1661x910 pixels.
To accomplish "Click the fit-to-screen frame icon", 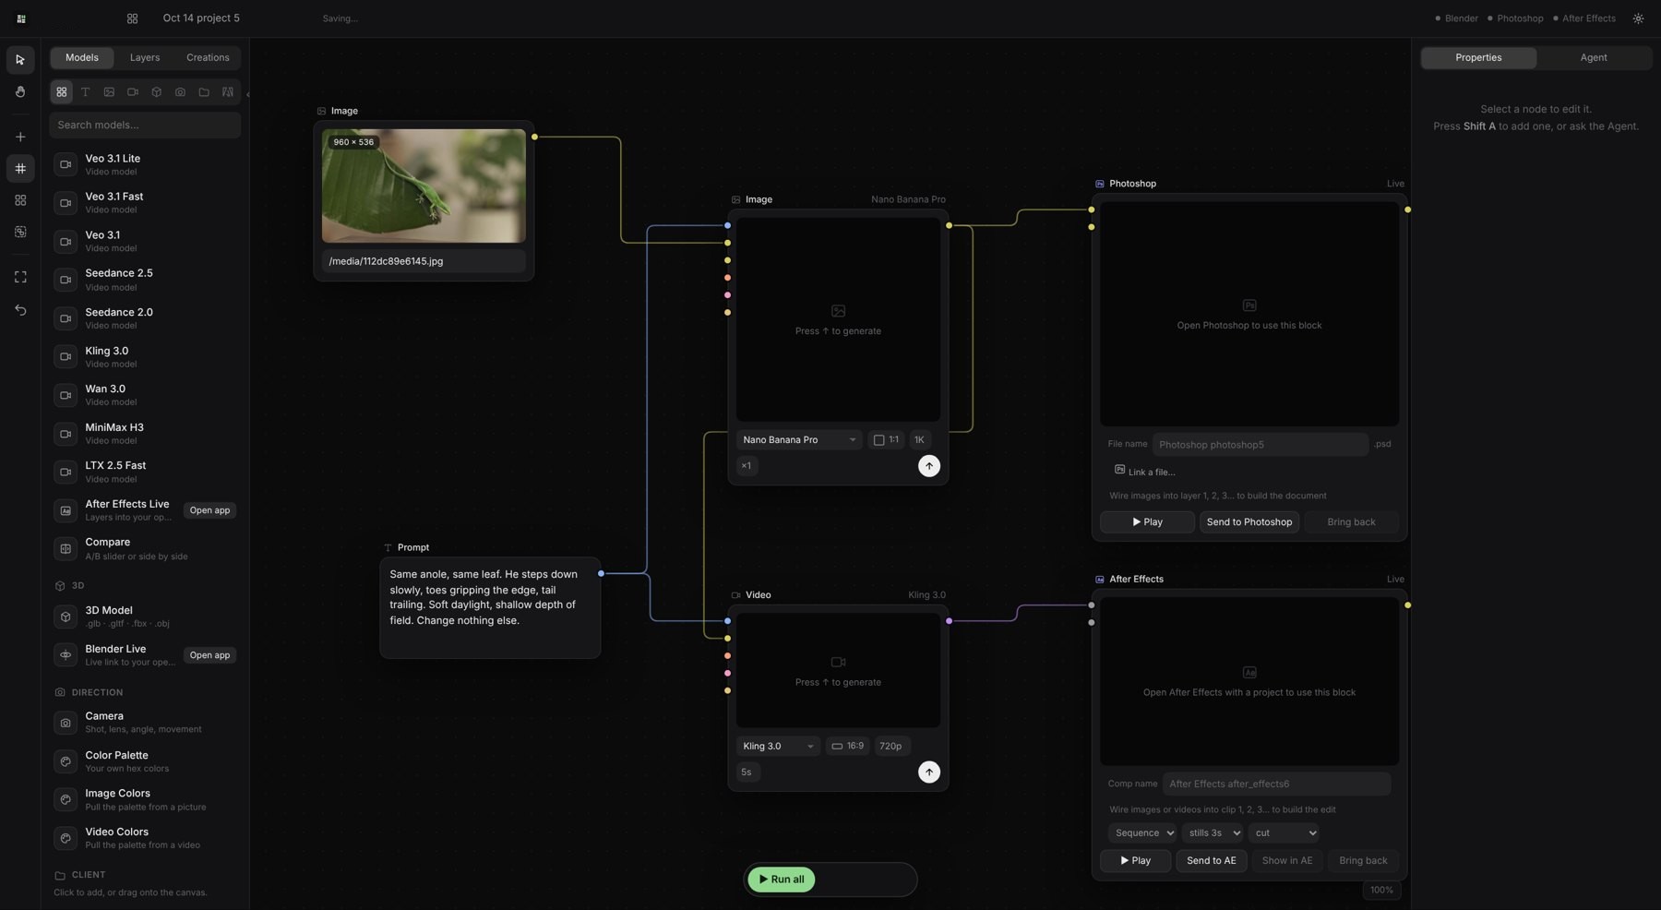I will tap(20, 277).
